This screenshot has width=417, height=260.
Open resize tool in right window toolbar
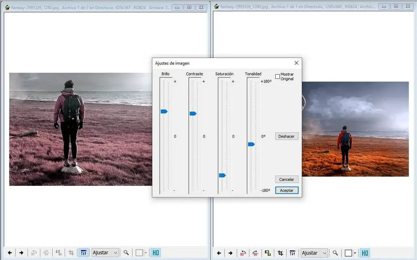[268, 253]
